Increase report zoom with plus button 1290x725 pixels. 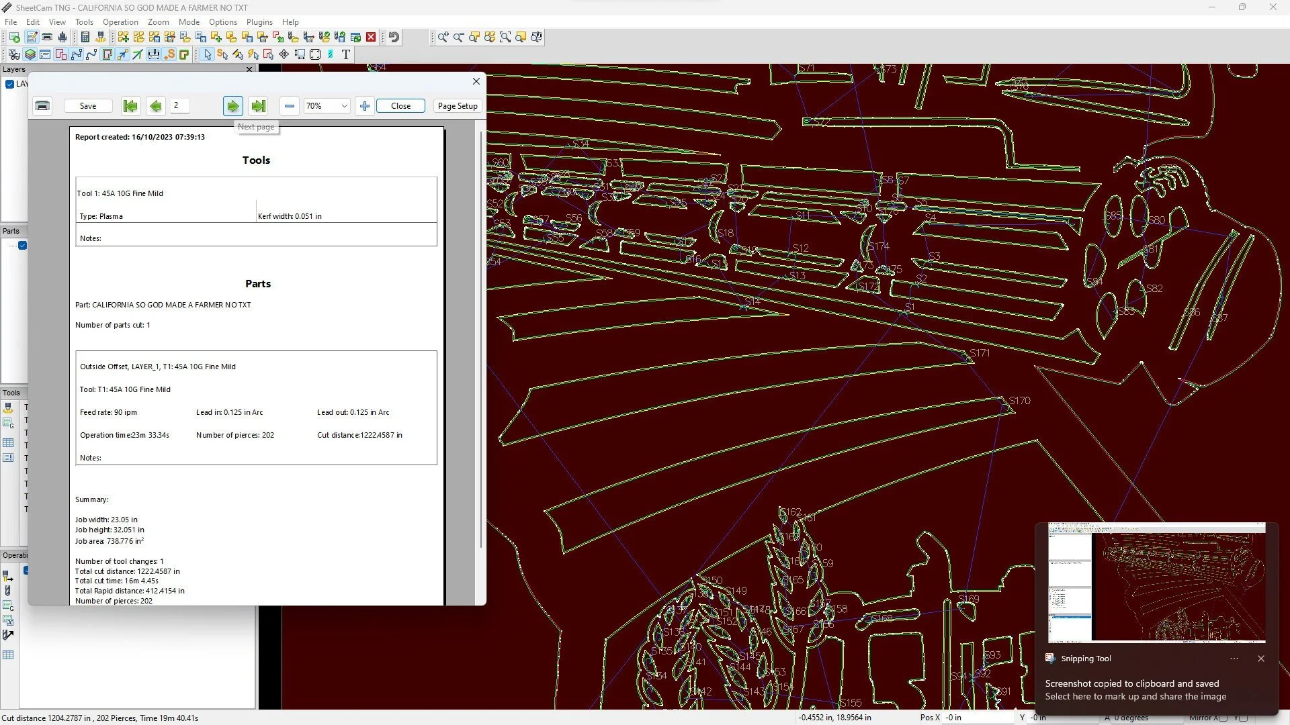[x=364, y=106]
